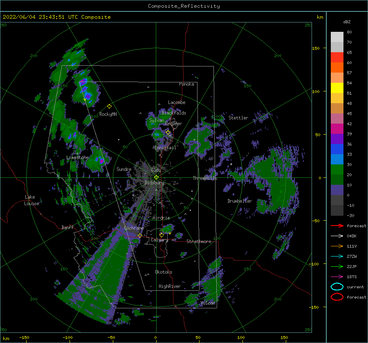The width and height of the screenshot is (368, 343).
Task: Click the Lake Louise label
Action: click(x=31, y=200)
